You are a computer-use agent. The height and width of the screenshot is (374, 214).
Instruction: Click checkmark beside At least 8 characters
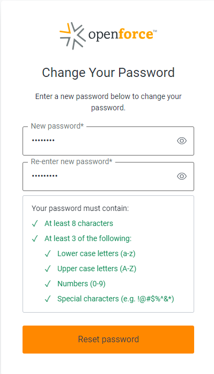click(35, 223)
